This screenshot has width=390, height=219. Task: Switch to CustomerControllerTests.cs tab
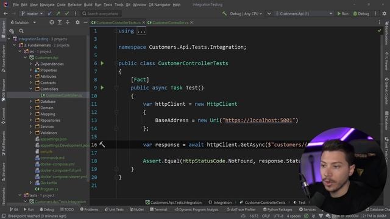tap(116, 23)
